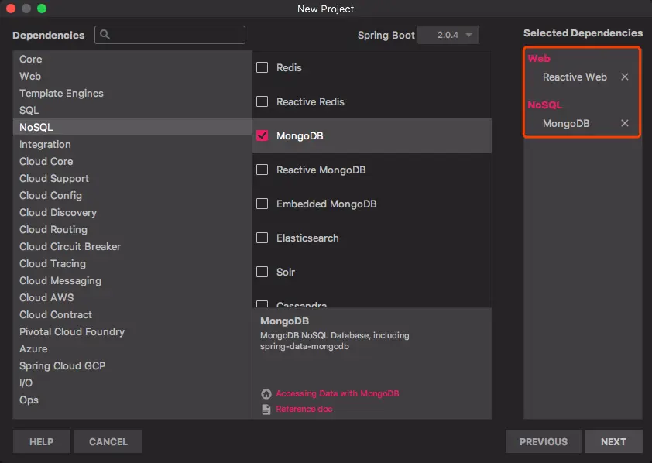
Task: Open the Reference doc link
Action: pyautogui.click(x=304, y=409)
